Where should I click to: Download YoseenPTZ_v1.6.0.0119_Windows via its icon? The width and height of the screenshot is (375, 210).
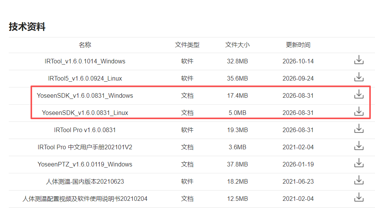(x=359, y=163)
